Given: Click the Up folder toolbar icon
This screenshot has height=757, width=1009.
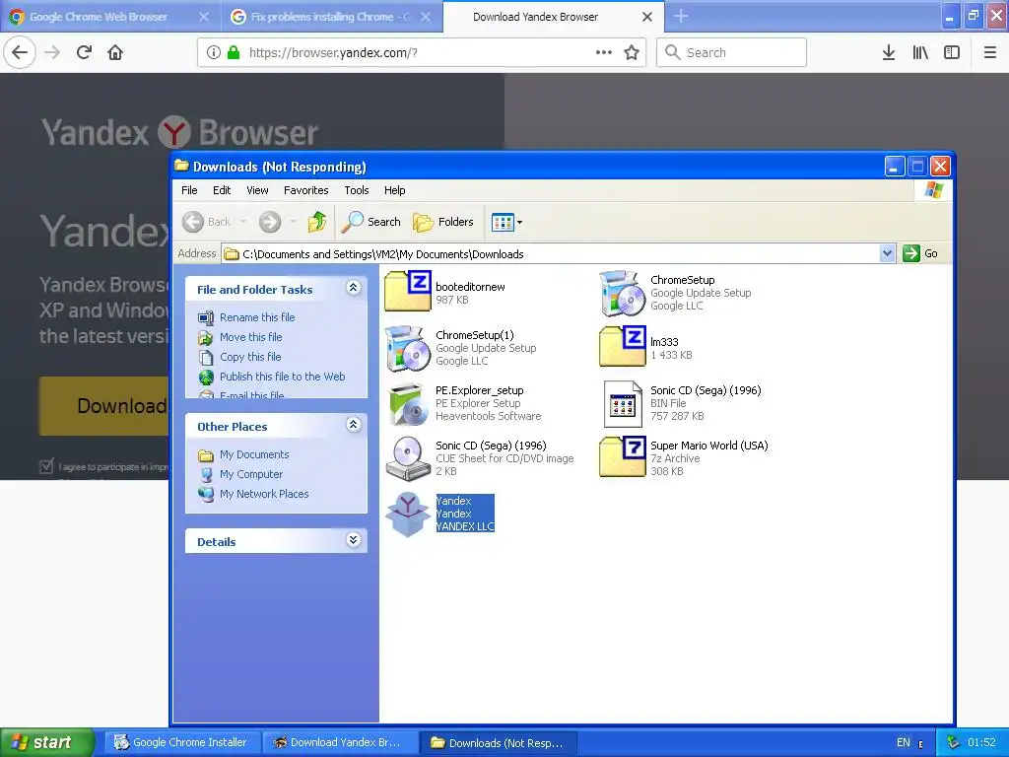Looking at the screenshot, I should pyautogui.click(x=317, y=222).
